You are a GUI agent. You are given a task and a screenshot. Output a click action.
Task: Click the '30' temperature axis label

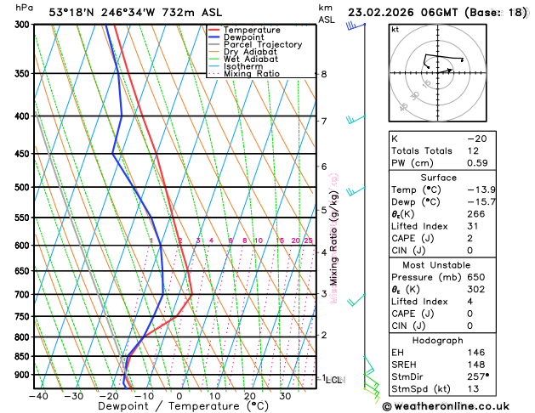click(285, 396)
